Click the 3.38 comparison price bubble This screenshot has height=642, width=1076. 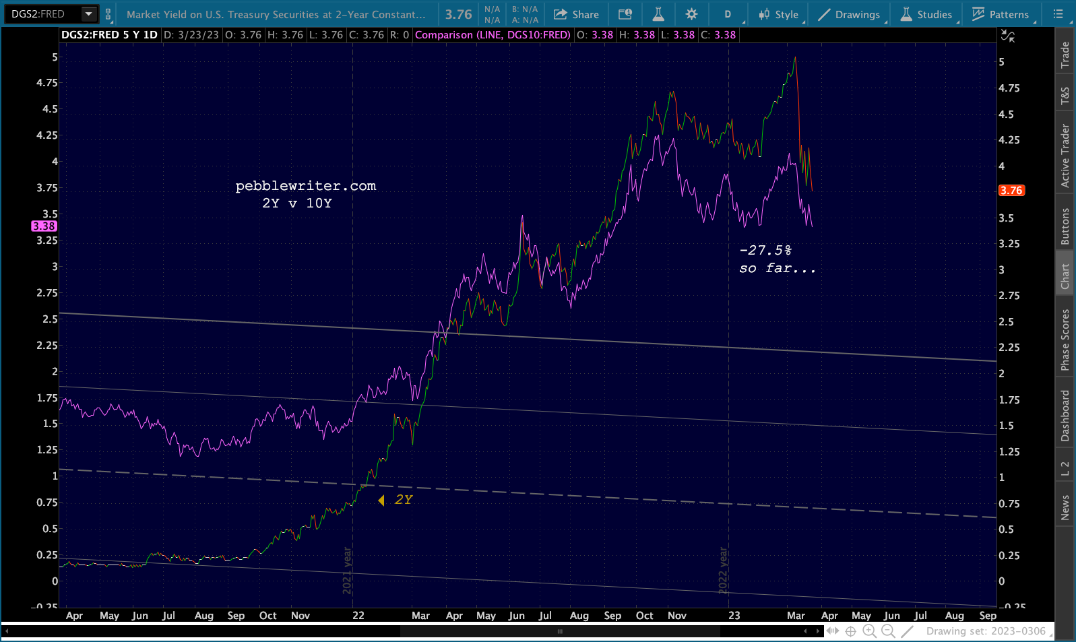pos(44,226)
